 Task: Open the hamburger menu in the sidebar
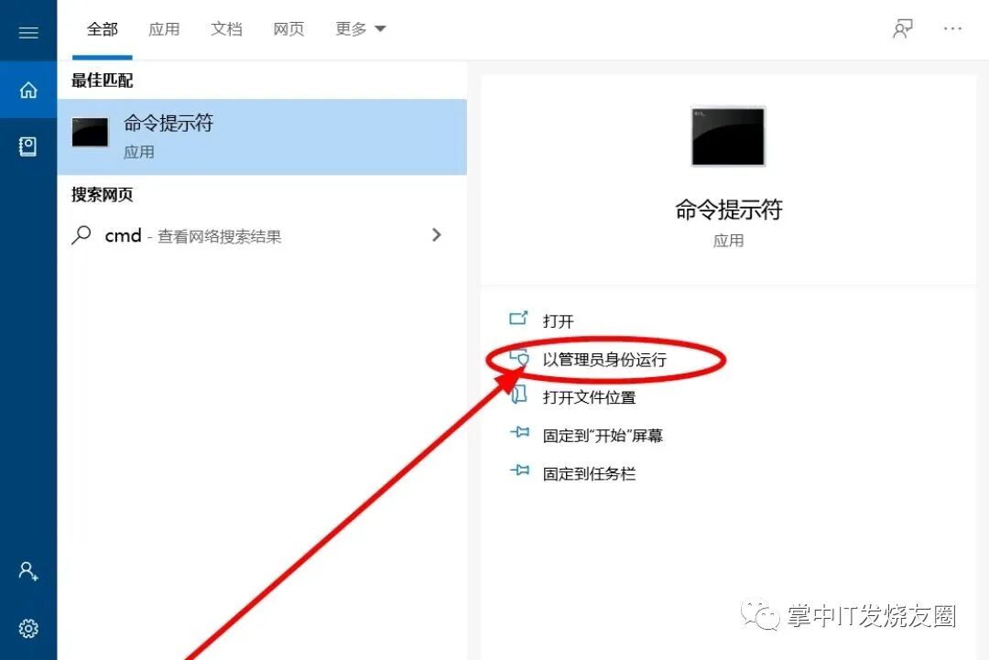coord(28,31)
